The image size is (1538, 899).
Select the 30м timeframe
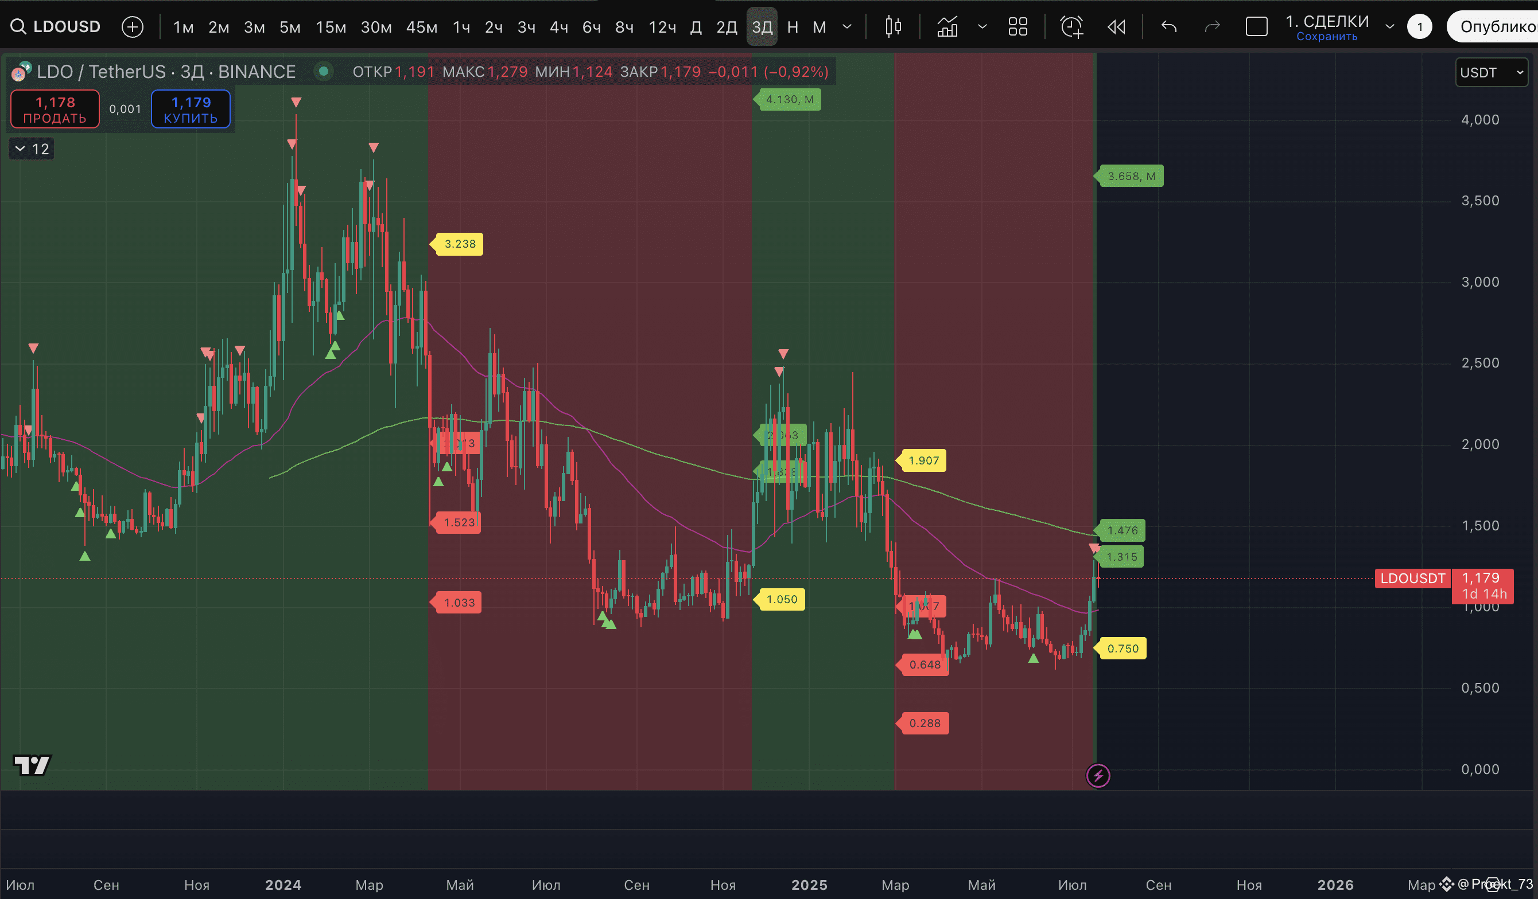click(x=376, y=28)
